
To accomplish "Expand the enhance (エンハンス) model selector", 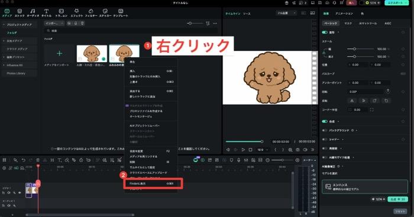I will (365, 187).
